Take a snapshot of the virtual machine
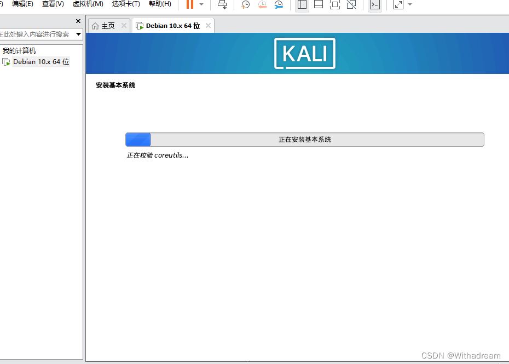This screenshot has height=364, width=509. (x=246, y=4)
